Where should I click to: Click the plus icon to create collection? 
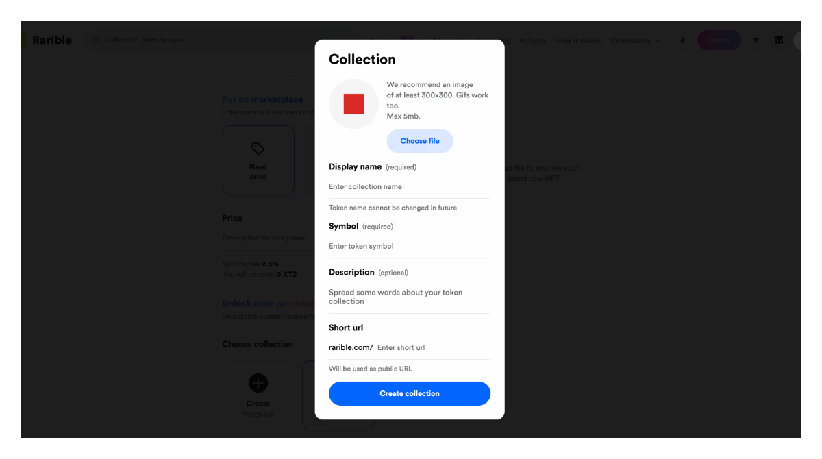pos(258,383)
